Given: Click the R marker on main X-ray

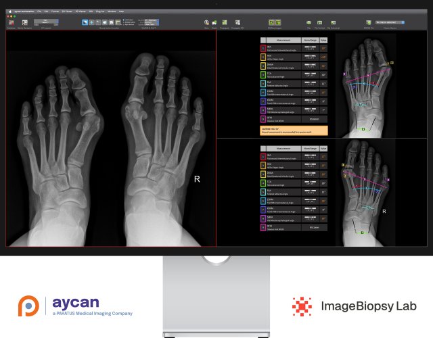Looking at the screenshot, I should click(x=197, y=179).
